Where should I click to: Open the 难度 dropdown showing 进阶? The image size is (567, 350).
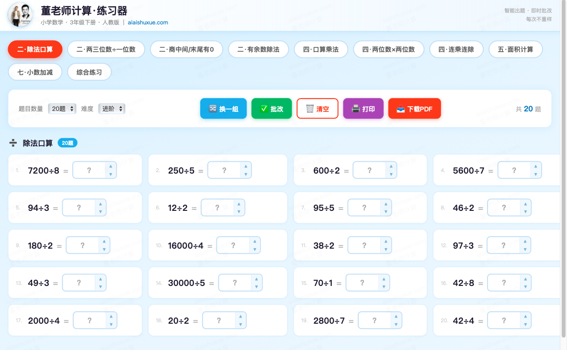112,109
